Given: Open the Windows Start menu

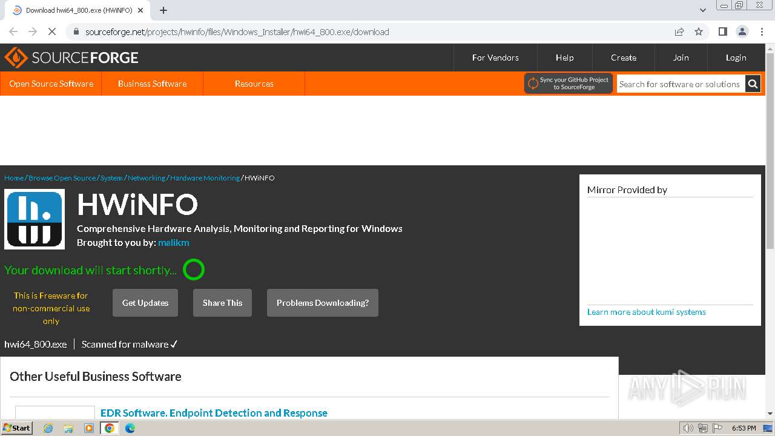Looking at the screenshot, I should point(17,428).
